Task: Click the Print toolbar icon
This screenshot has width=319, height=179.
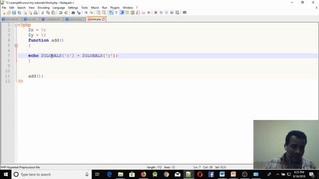Action: click(35, 13)
